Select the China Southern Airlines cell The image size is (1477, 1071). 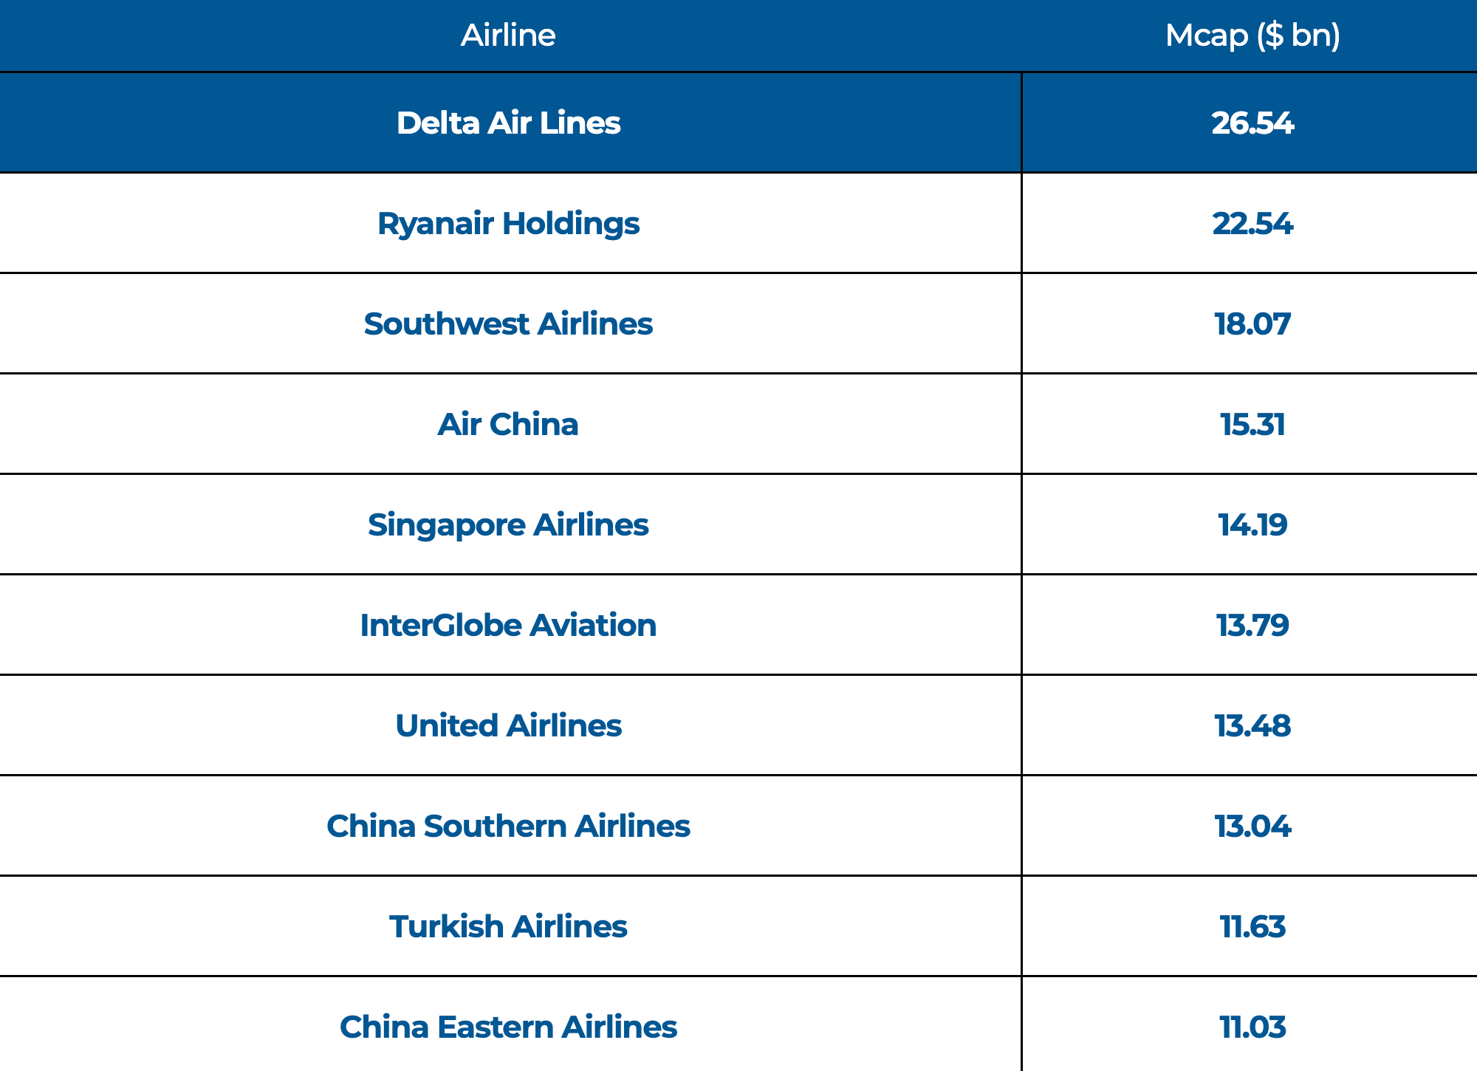508,826
